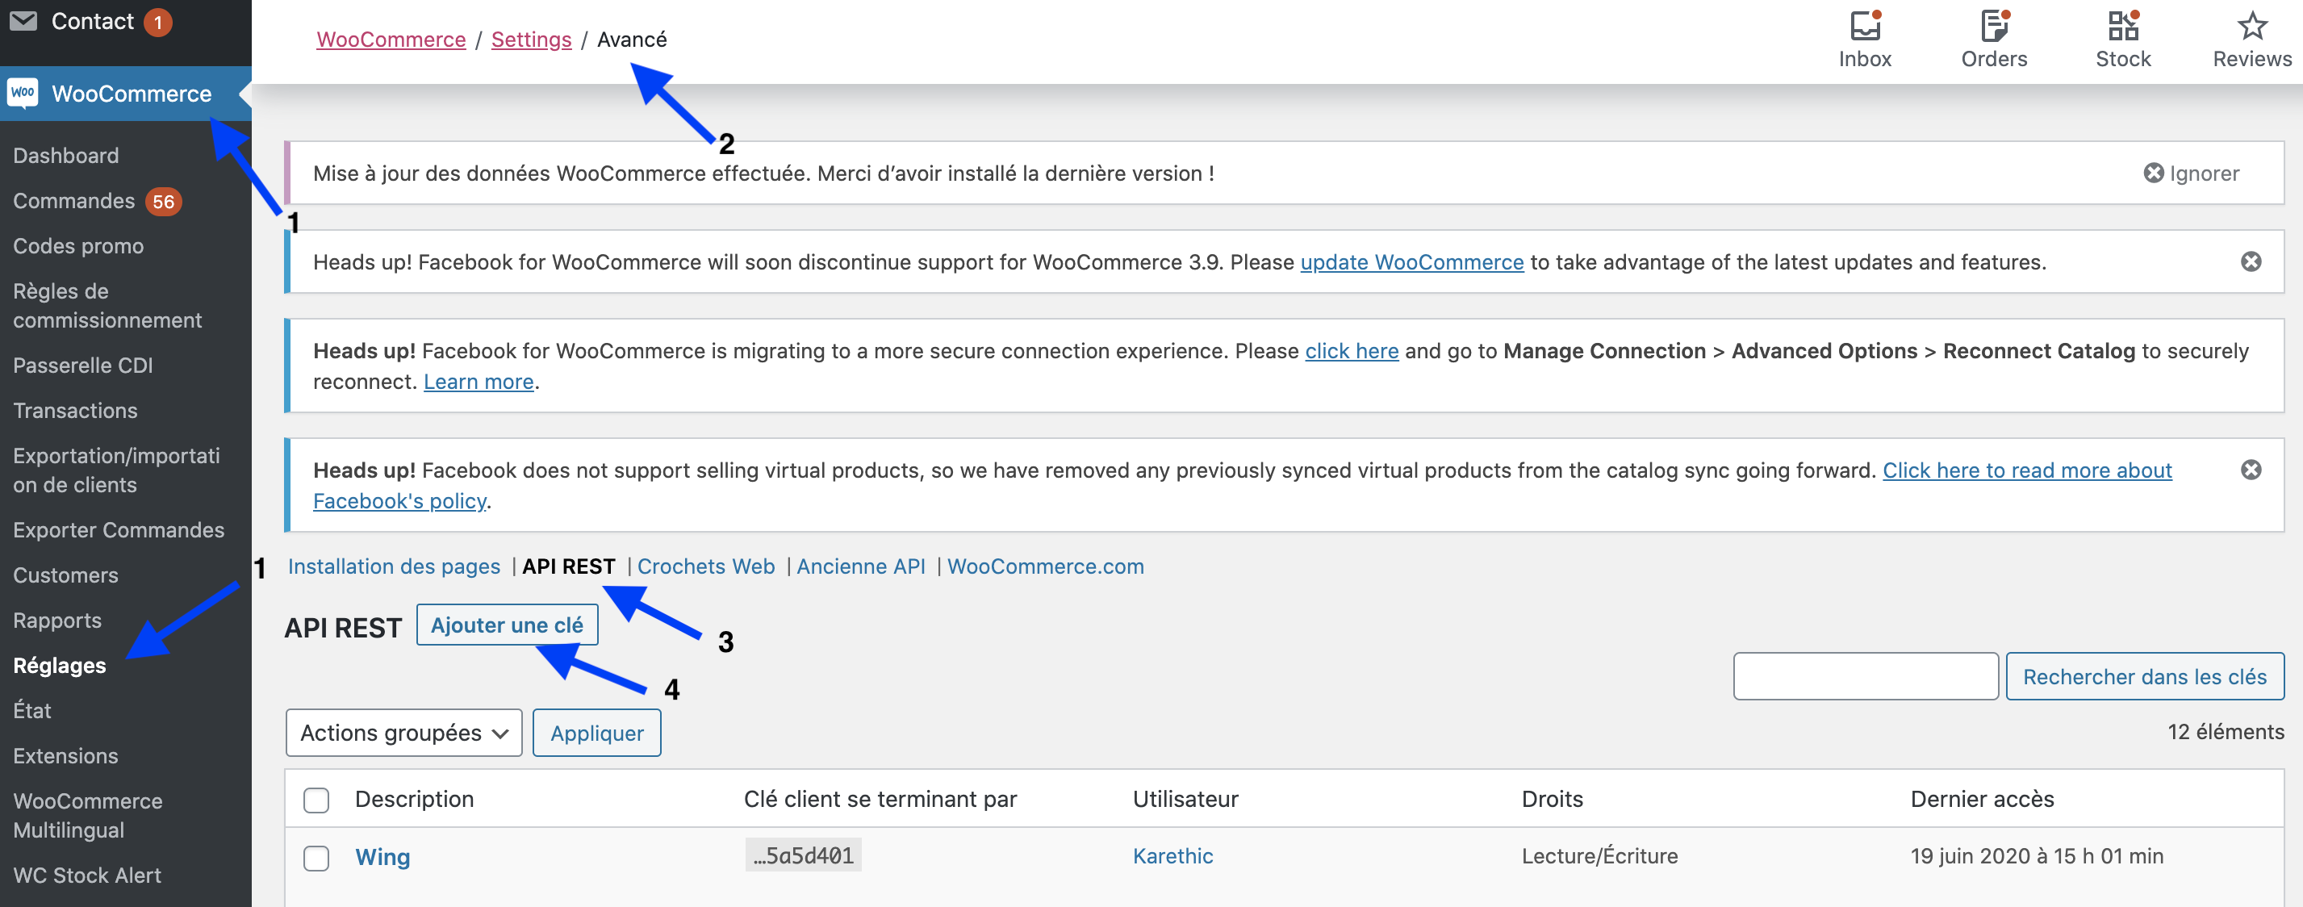This screenshot has width=2303, height=907.
Task: Open the Reviews star icon
Action: point(2252,26)
